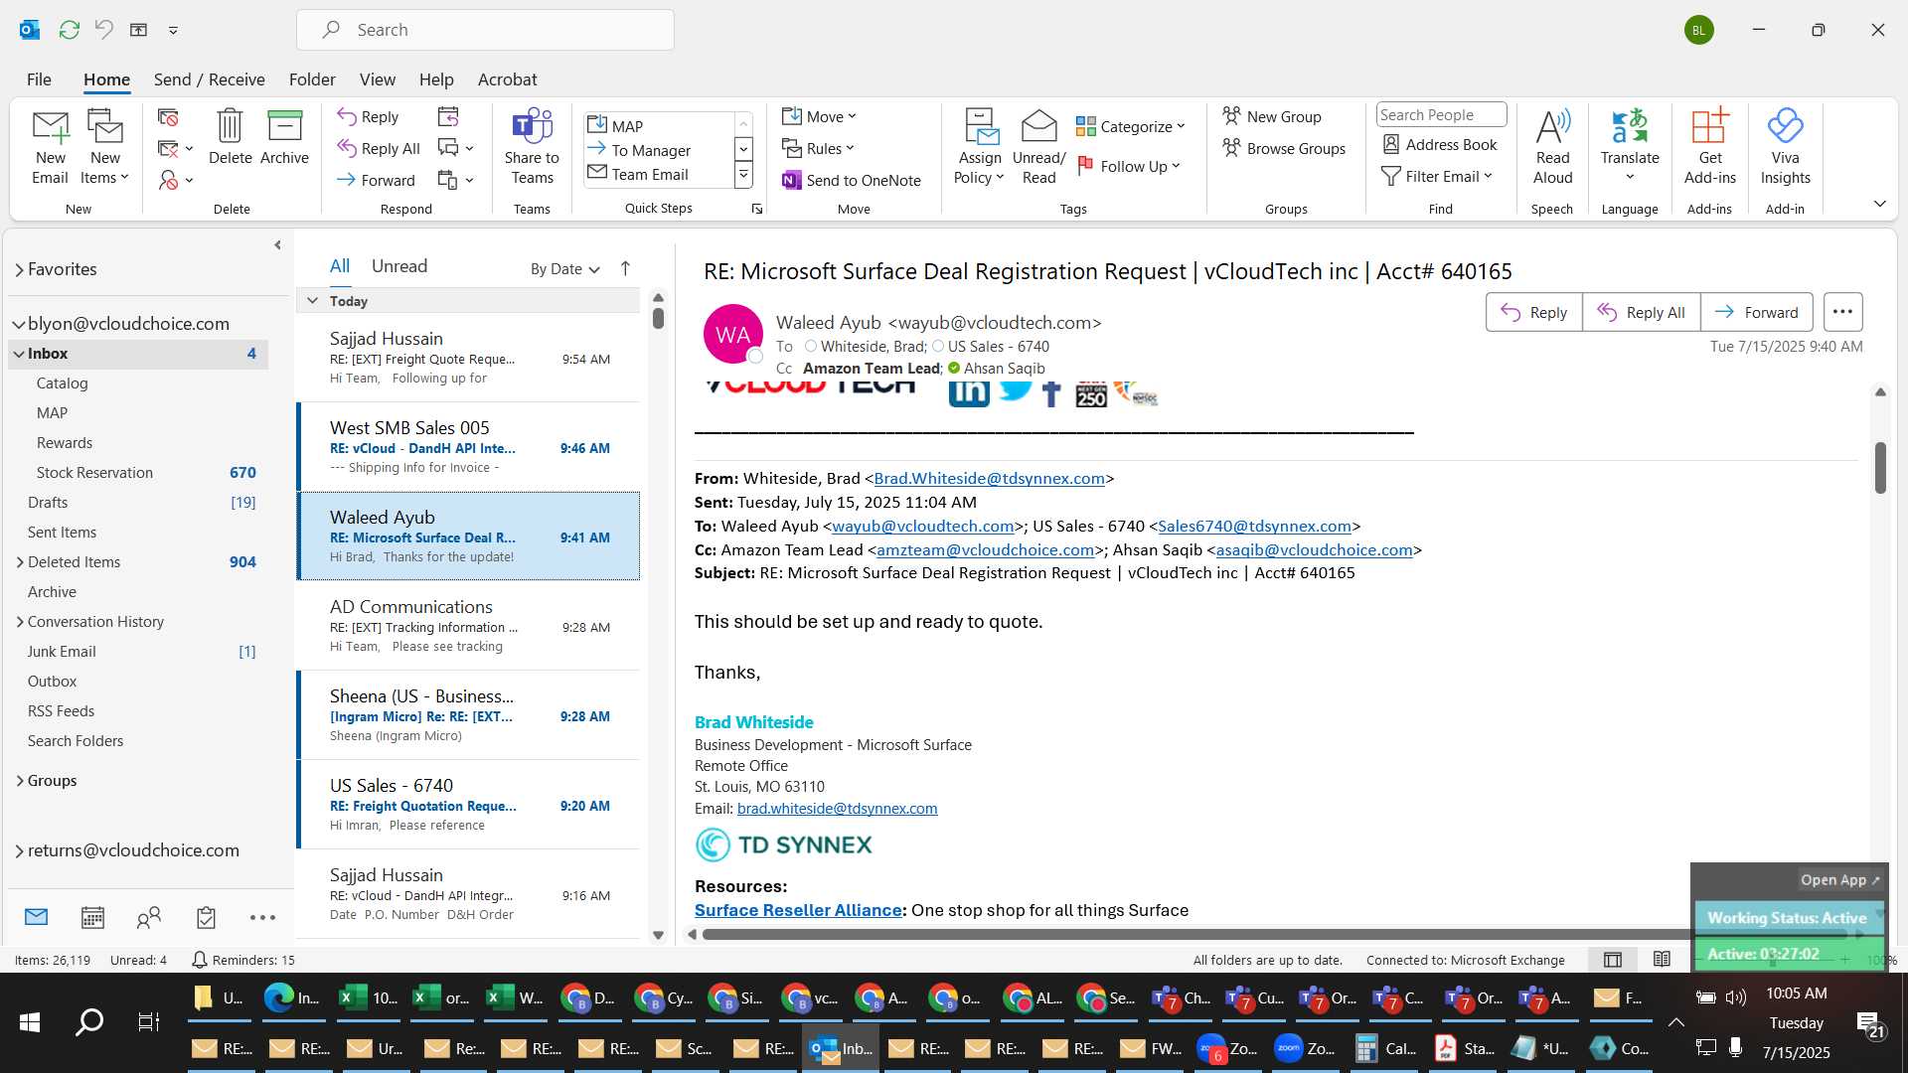This screenshot has height=1073, width=1908.
Task: Switch to Send / Receive tab
Action: 209,79
